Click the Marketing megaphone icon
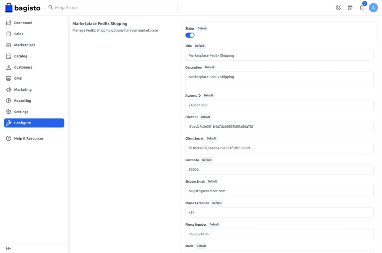Image resolution: width=382 pixels, height=253 pixels. (9, 90)
